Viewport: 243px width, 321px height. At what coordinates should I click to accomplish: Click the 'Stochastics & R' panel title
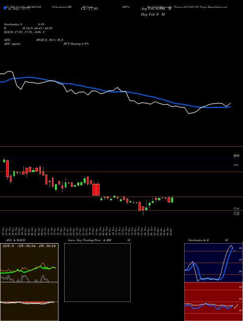pyautogui.click(x=198, y=240)
